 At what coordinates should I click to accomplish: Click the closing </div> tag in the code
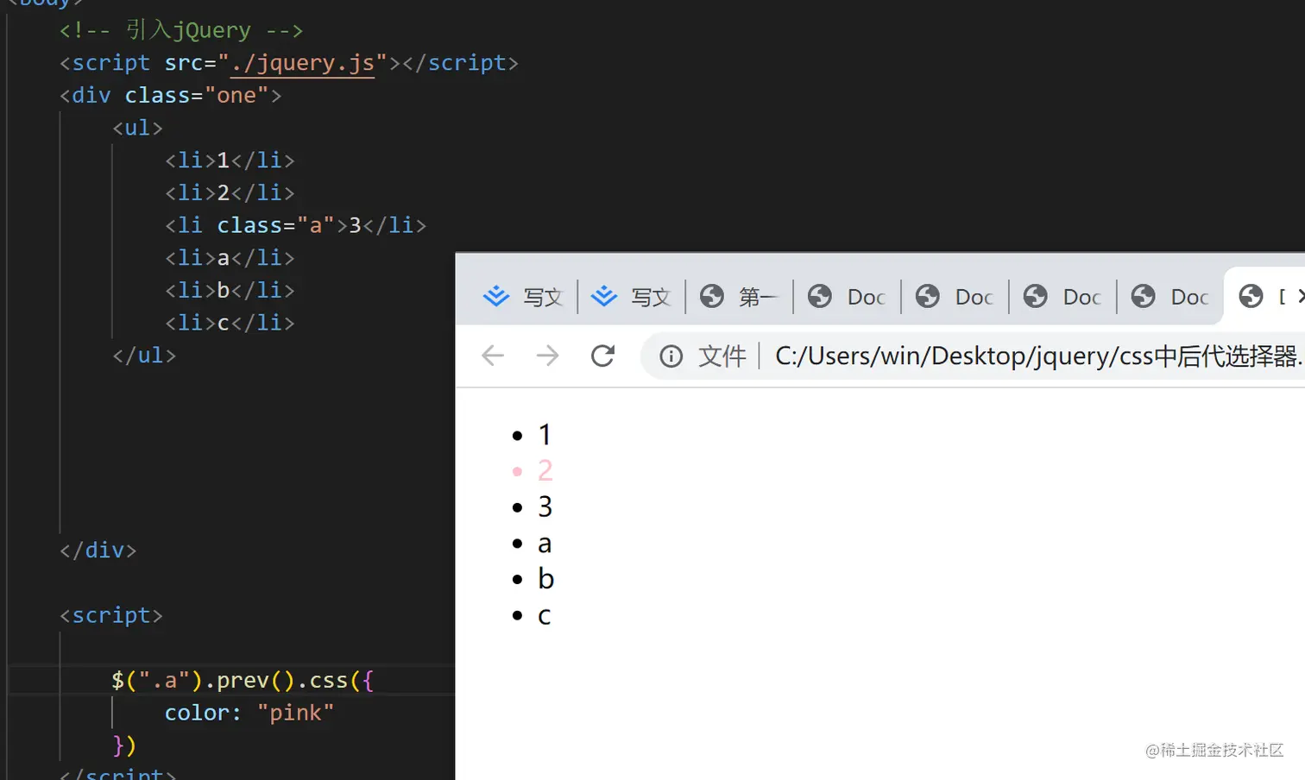click(x=98, y=550)
